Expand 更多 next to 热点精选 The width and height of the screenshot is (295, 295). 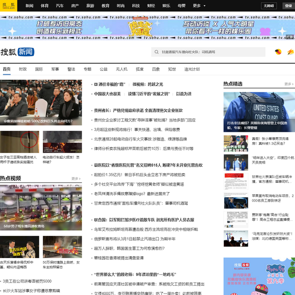(289, 84)
